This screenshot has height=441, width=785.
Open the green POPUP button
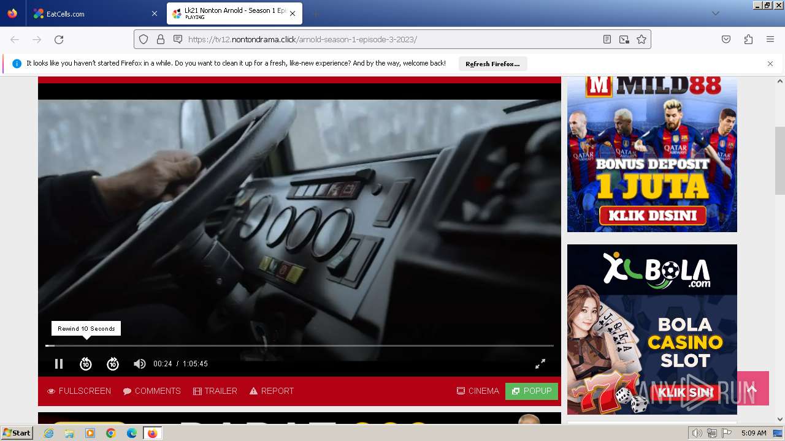(532, 391)
